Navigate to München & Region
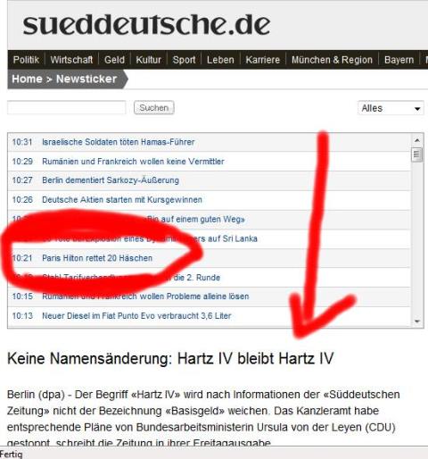 click(332, 60)
